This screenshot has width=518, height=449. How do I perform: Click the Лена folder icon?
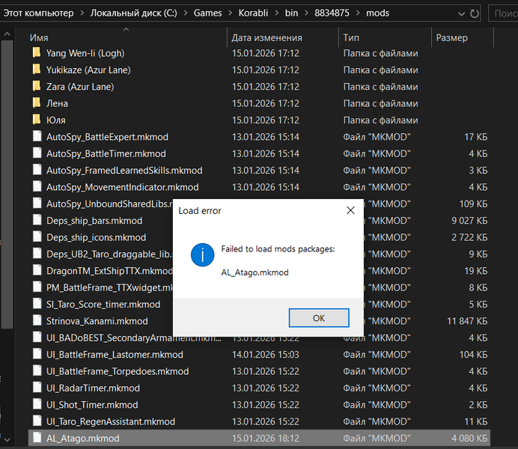tap(36, 103)
